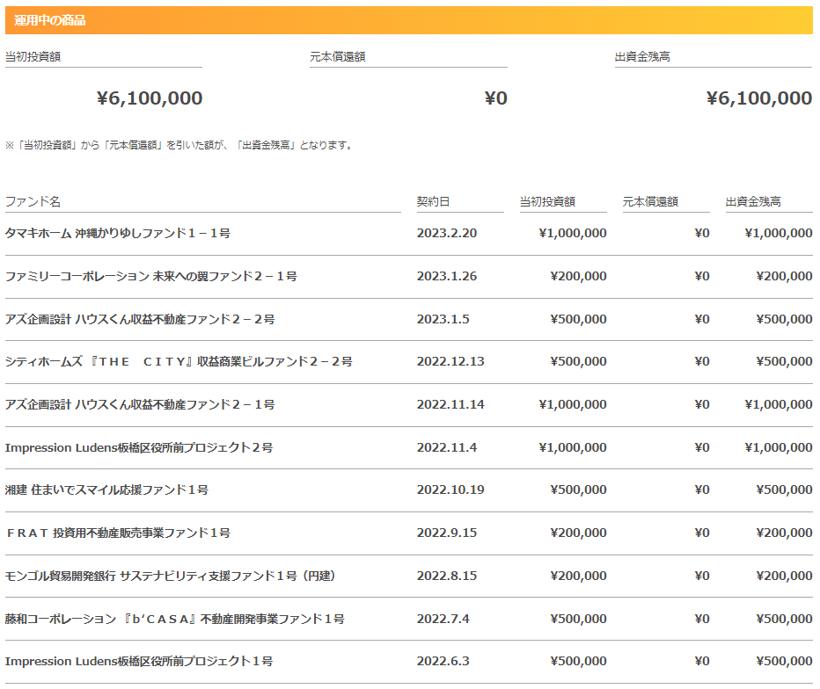Open モンゴル貿易開発銀行 サステナビリティ支援ファンド1号
Screen dimensions: 820x689
point(171,576)
